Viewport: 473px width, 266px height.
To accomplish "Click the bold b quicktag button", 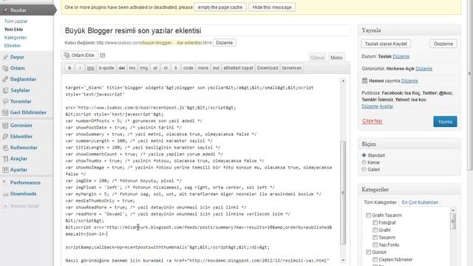I will point(69,68).
